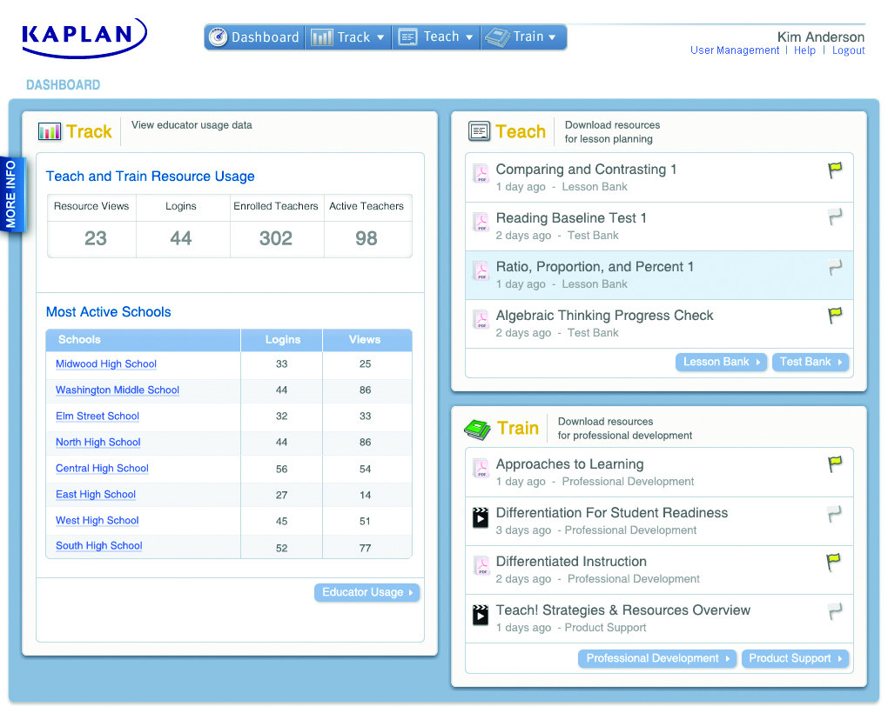Sort by the Views column header

click(x=367, y=340)
